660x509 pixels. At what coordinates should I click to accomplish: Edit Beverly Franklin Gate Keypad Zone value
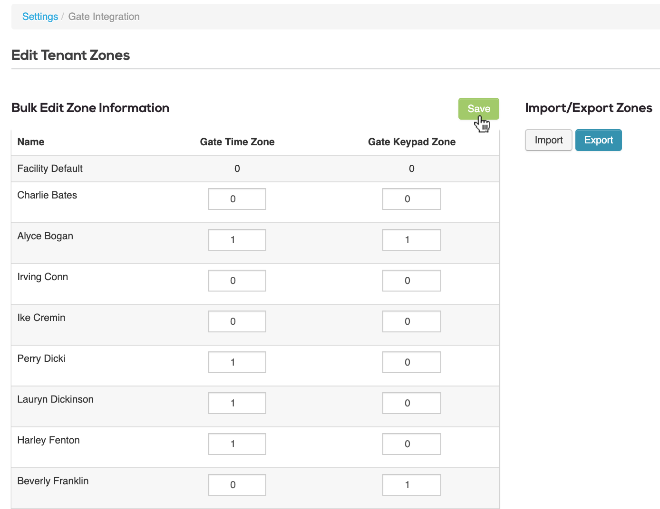[411, 484]
